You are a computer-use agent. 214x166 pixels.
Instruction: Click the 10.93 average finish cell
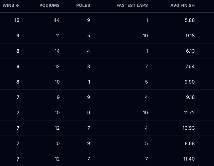click(x=189, y=128)
